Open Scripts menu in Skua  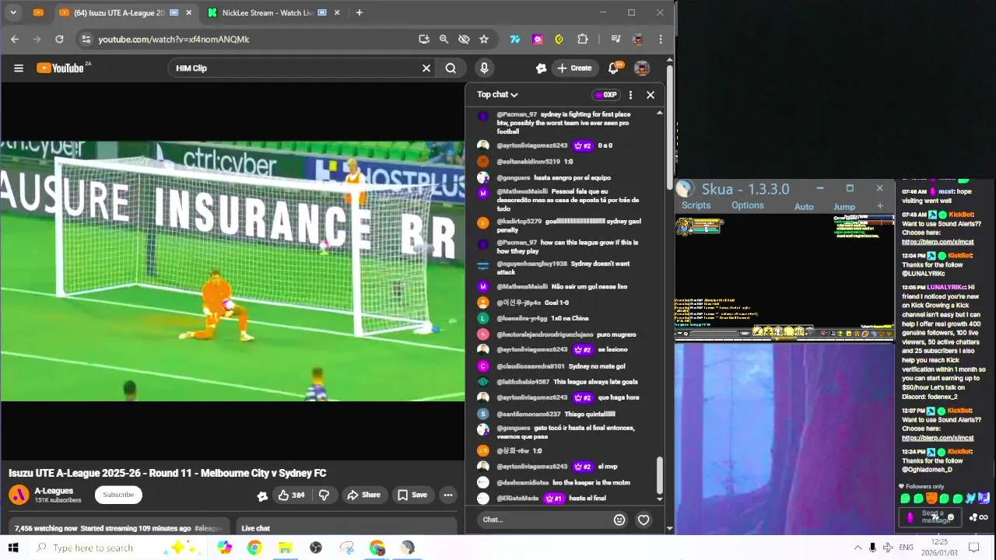tap(696, 205)
